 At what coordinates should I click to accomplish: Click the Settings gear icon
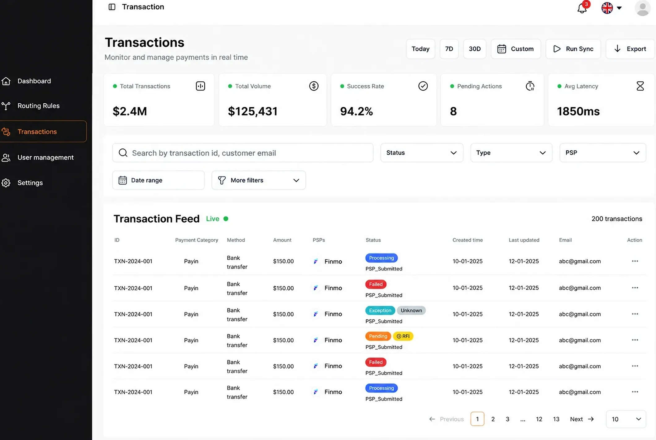pyautogui.click(x=6, y=183)
